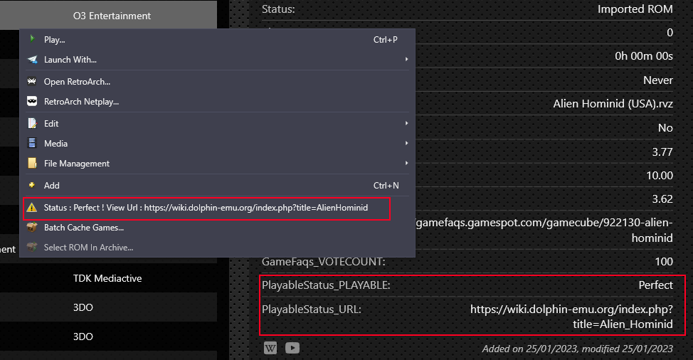Image resolution: width=693 pixels, height=360 pixels.
Task: Choose Play... from the context menu
Action: (x=217, y=39)
